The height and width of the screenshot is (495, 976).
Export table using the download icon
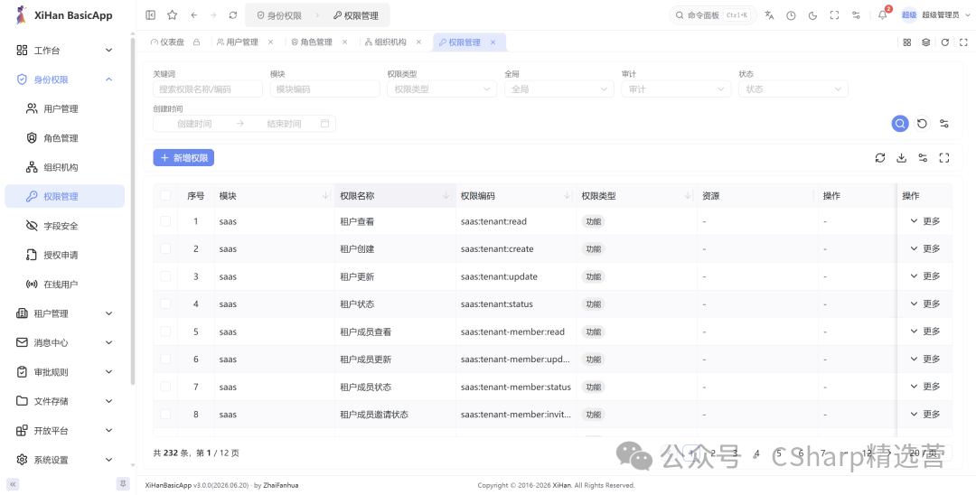(x=901, y=158)
